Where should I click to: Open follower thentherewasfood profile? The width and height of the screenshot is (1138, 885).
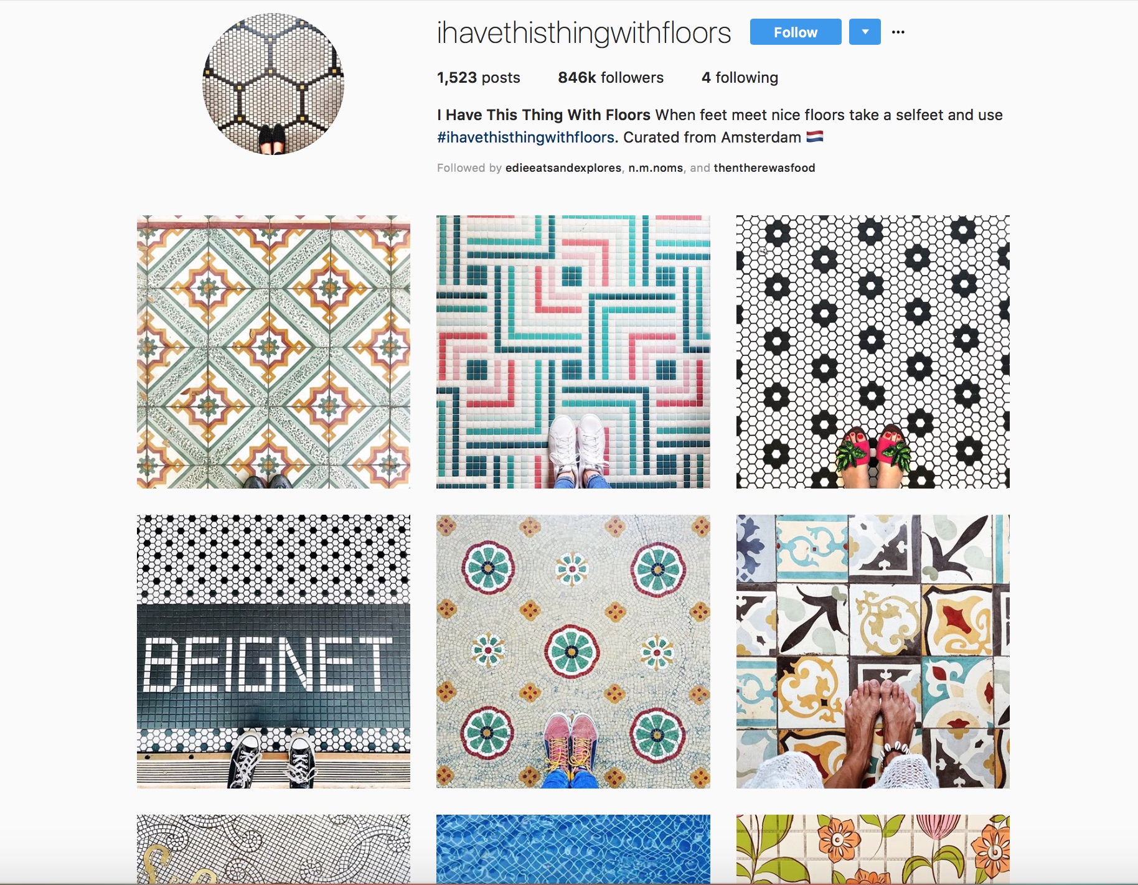tap(764, 168)
